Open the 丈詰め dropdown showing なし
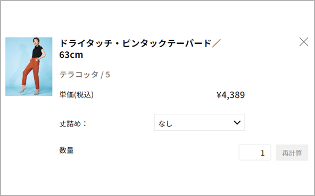The image size is (315, 196). [x=200, y=122]
